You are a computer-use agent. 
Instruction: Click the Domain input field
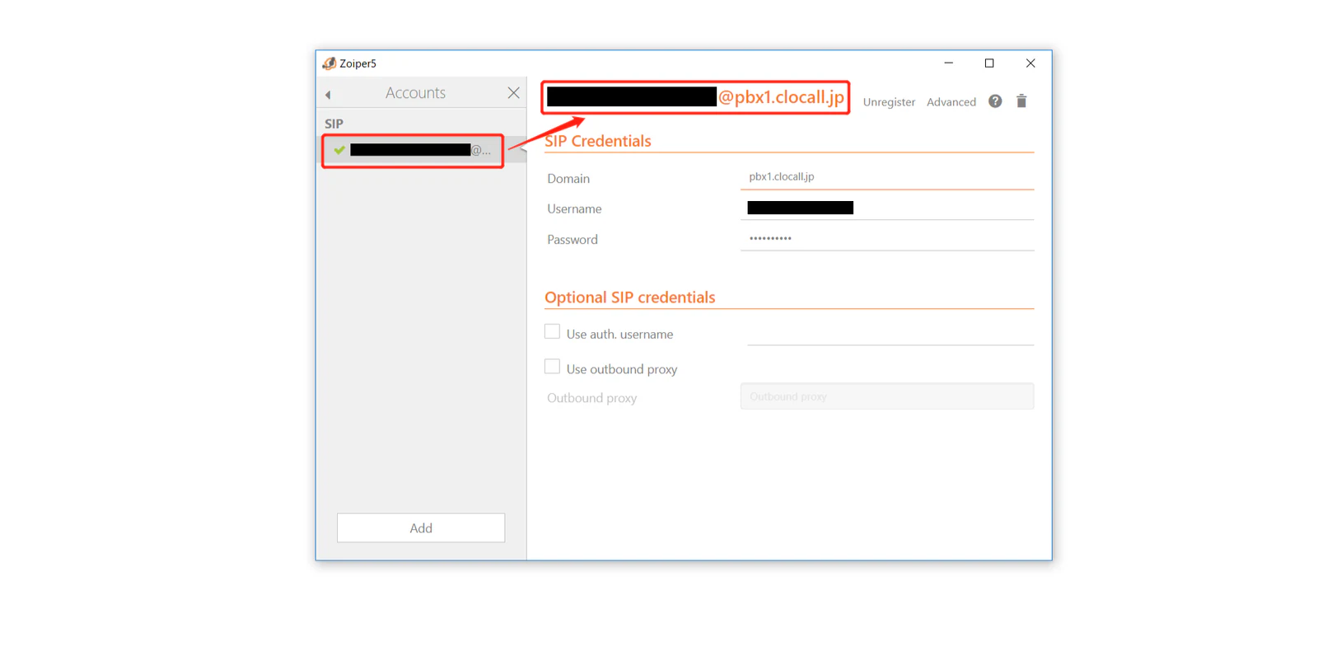(x=887, y=176)
